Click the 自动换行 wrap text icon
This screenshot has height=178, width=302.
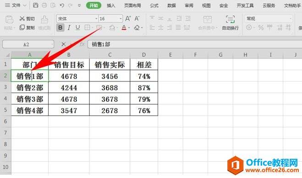point(230,23)
